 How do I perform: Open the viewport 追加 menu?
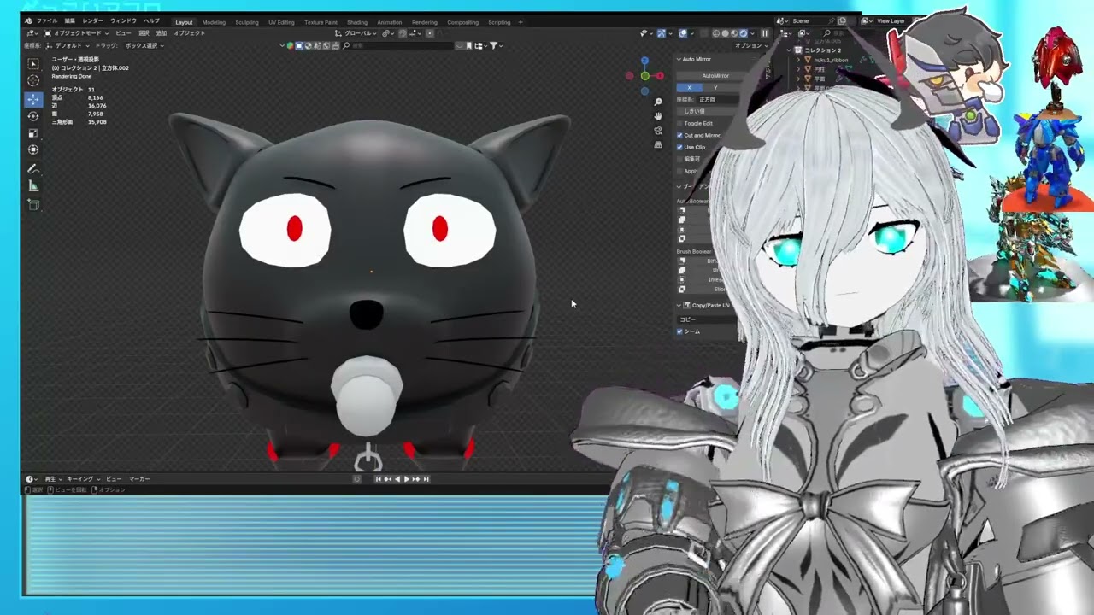tap(162, 33)
